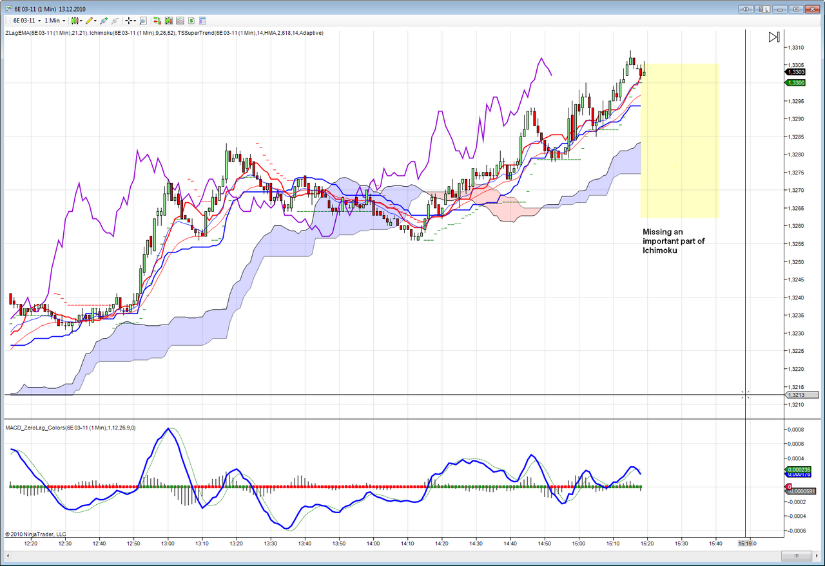Screen dimensions: 825x566
Task: Click the 1,3225 price axis label
Action: [x=797, y=352]
